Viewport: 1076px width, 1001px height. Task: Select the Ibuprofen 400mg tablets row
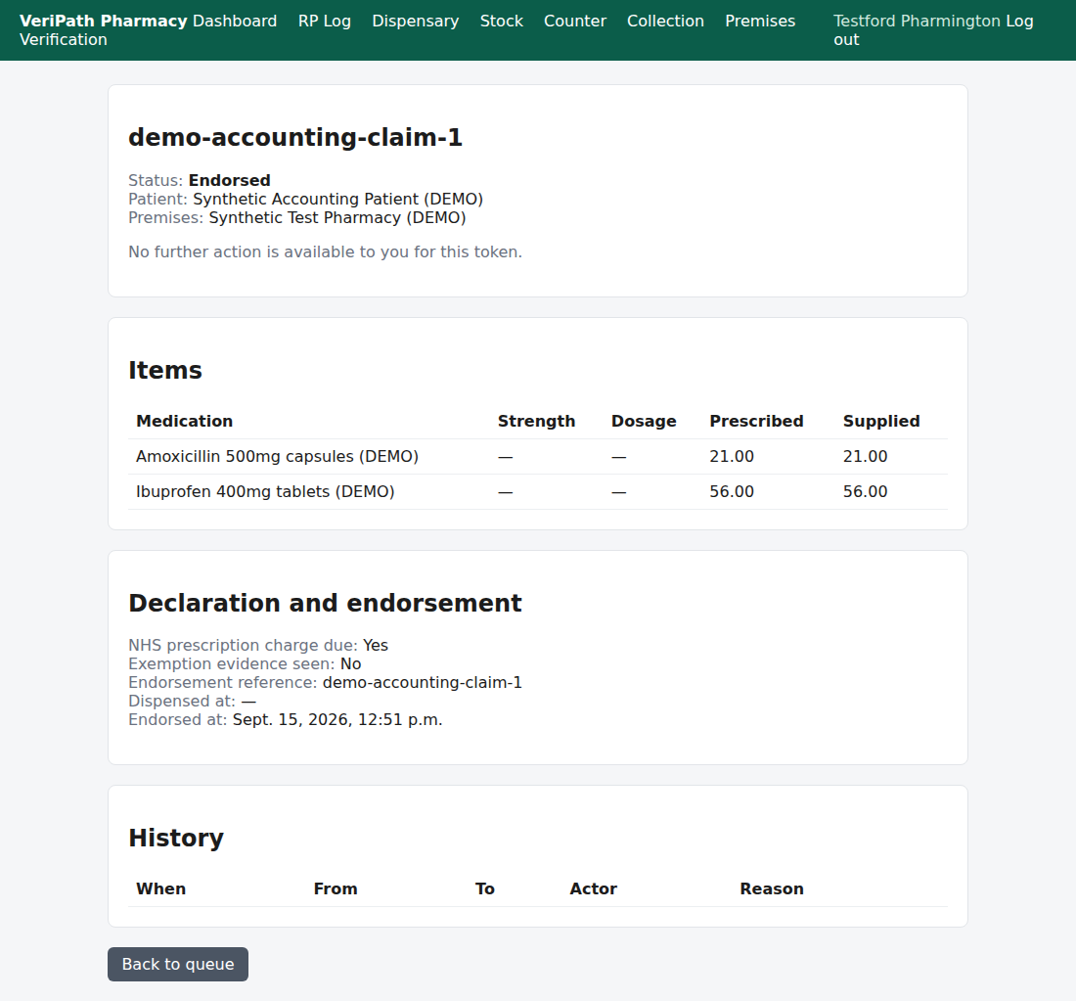click(538, 491)
